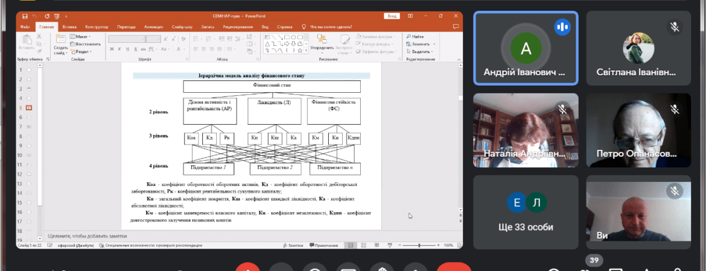Select the rectangle shape in shapes gallery

tap(287, 37)
